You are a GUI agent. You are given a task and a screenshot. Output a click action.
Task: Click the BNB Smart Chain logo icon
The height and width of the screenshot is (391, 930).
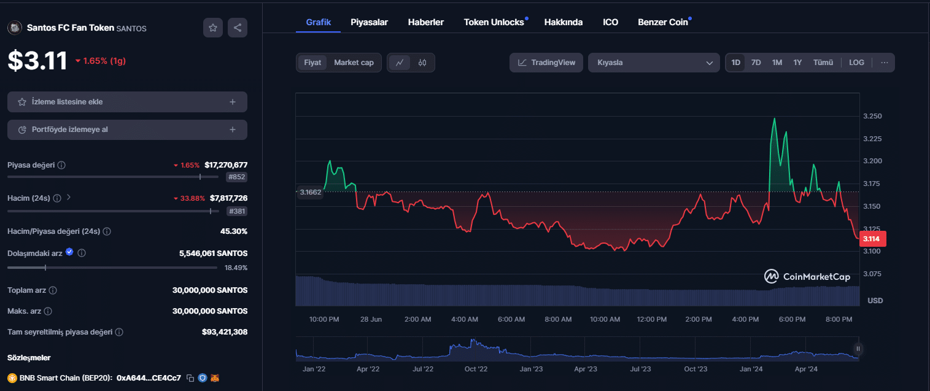click(x=12, y=378)
